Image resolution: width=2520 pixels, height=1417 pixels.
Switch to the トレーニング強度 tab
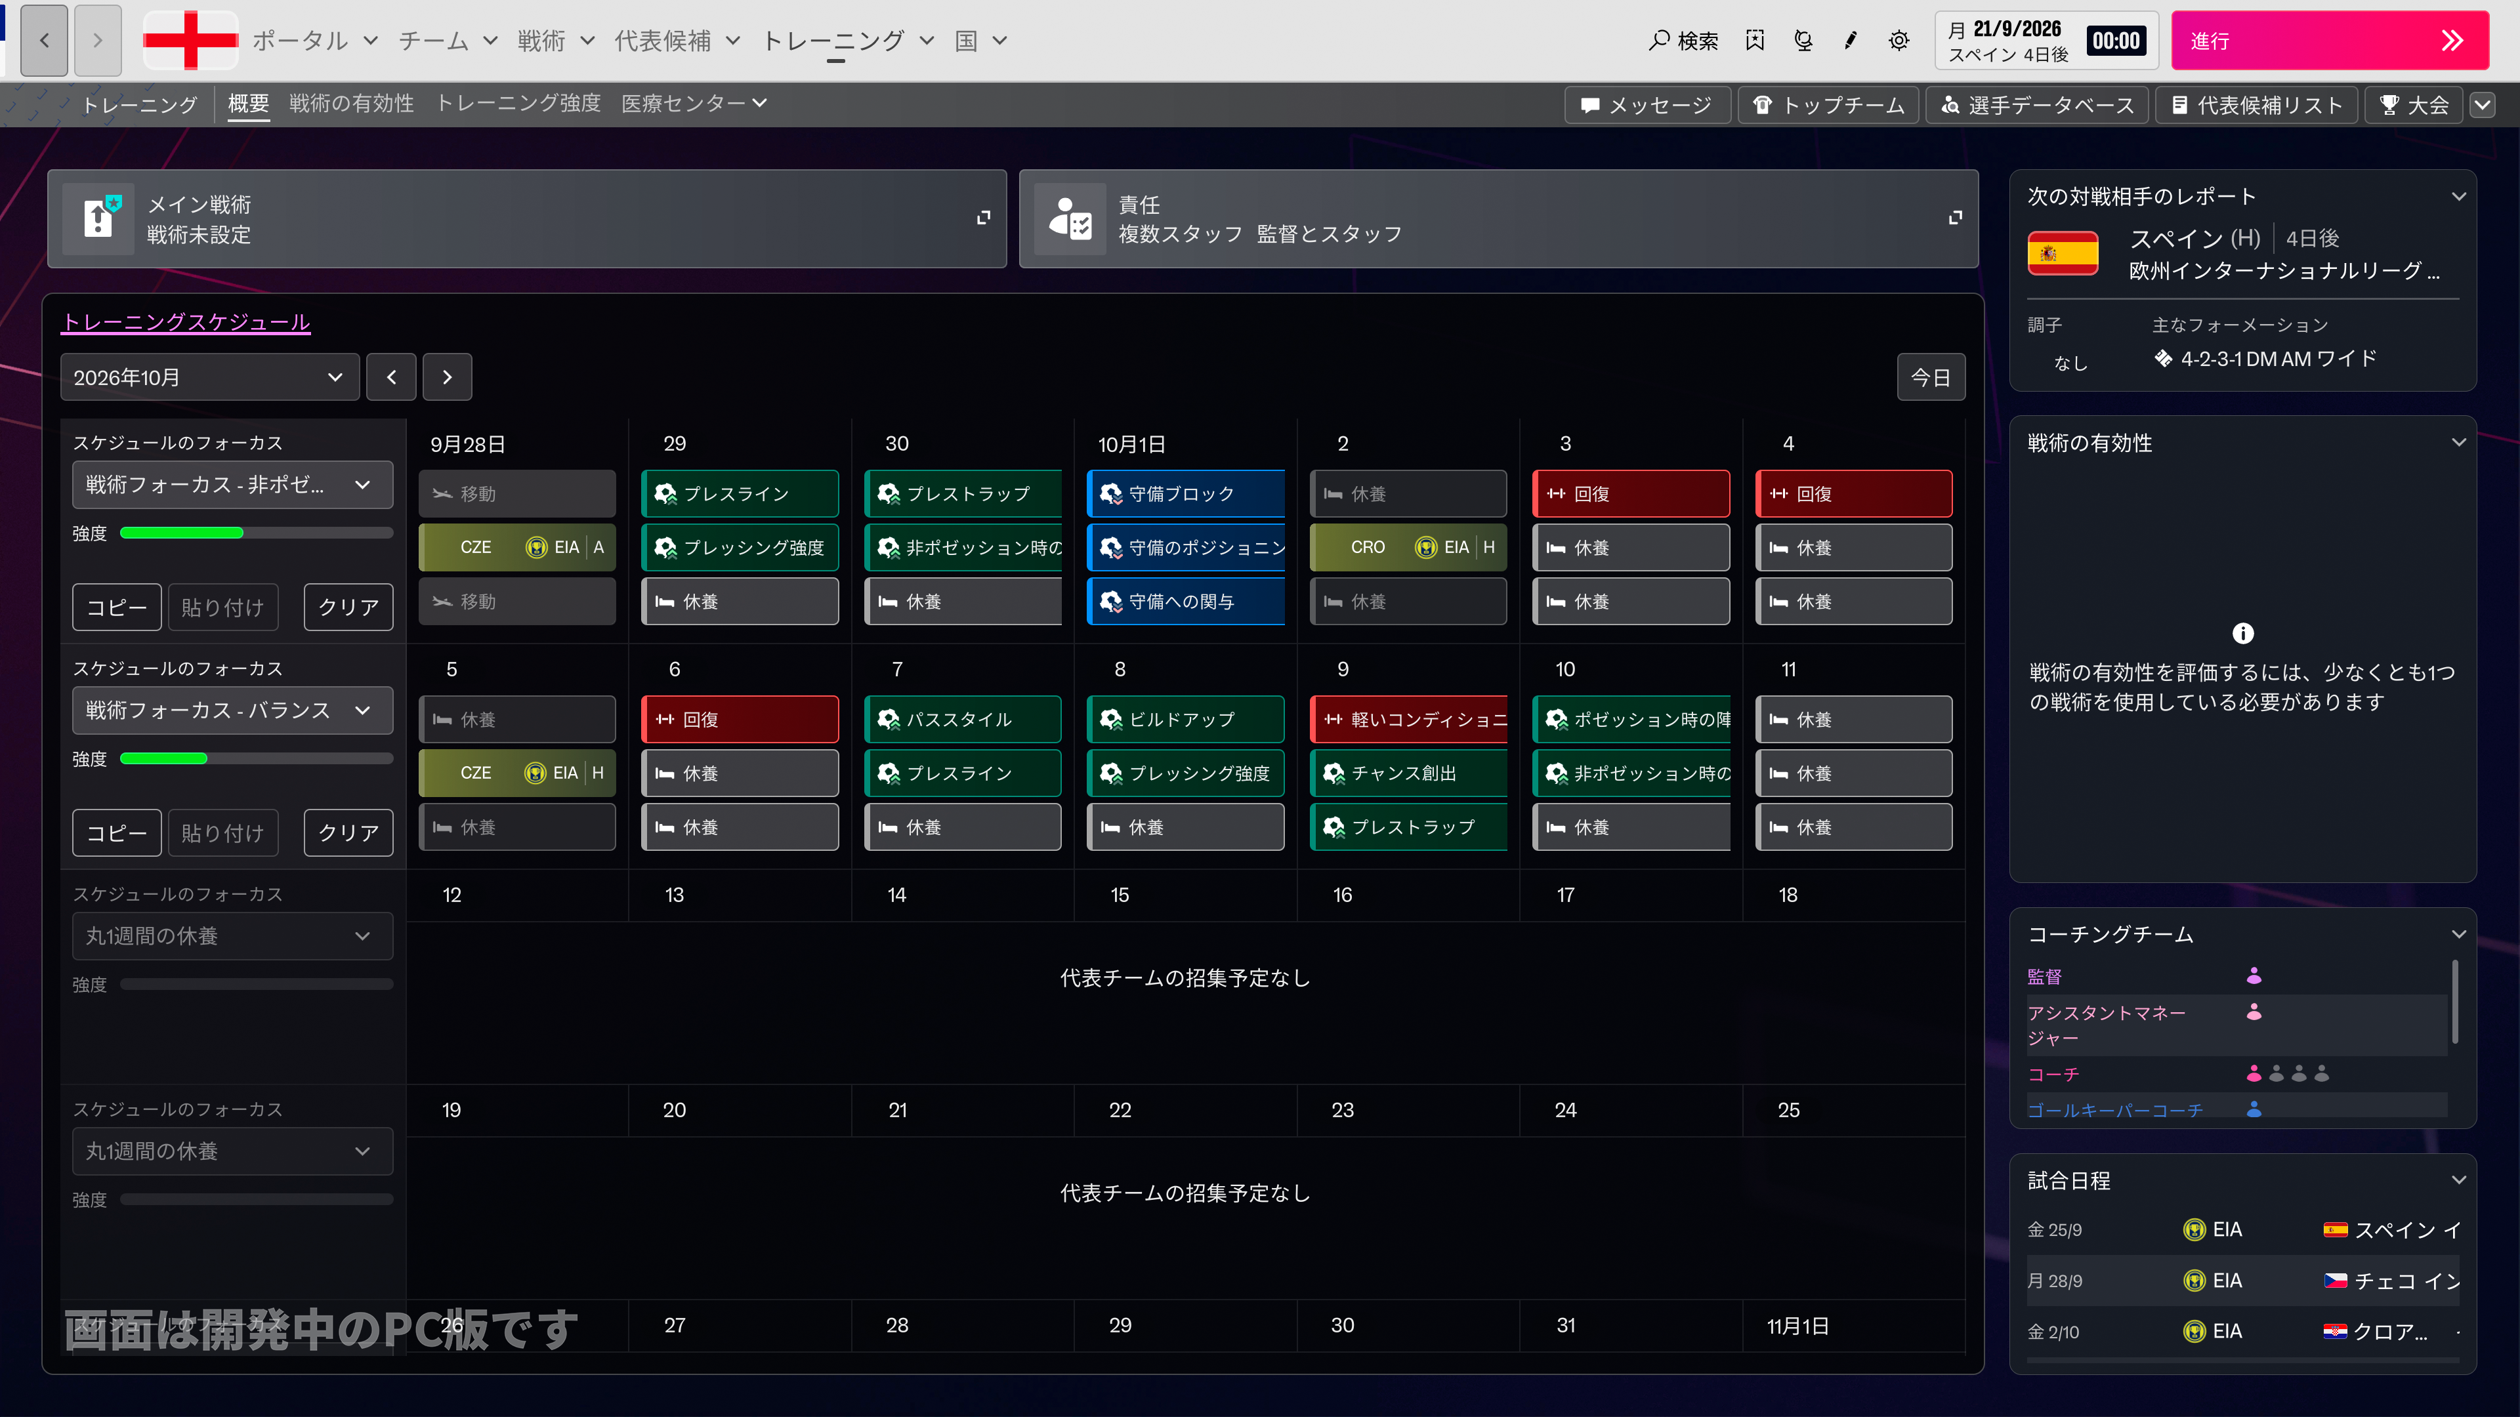click(x=518, y=104)
